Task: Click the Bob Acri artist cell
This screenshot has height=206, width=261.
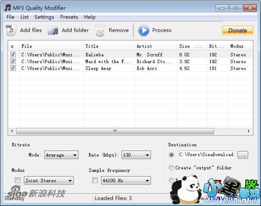Action: coord(147,68)
